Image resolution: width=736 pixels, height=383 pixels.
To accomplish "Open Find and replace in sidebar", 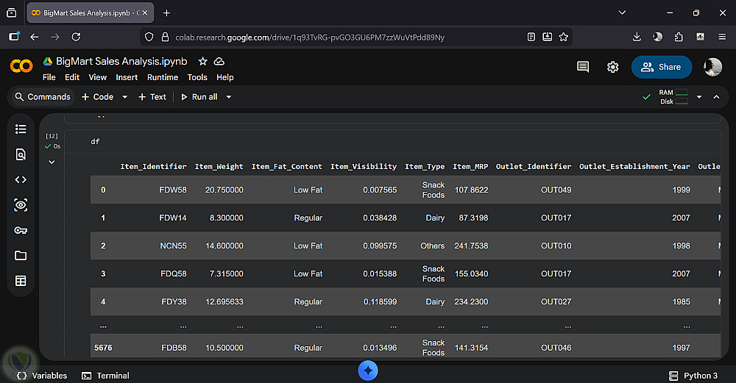I will (21, 154).
